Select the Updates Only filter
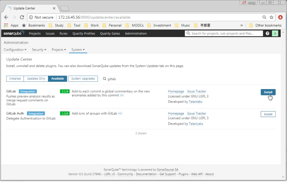287x182 pixels. pyautogui.click(x=36, y=79)
